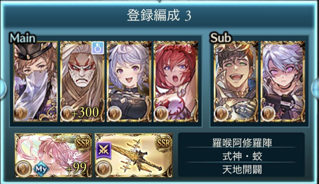Open the 天地開闢 skill entry
The width and height of the screenshot is (319, 184).
click(x=242, y=170)
